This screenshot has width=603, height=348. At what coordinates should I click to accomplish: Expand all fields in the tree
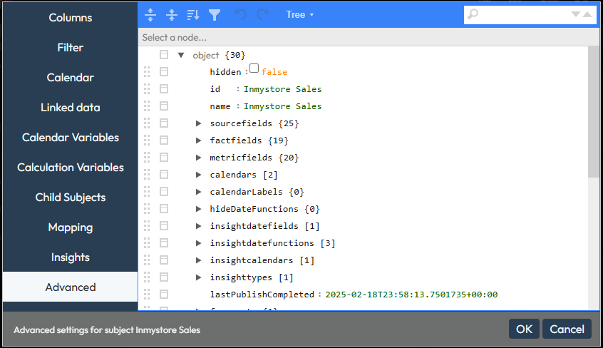pos(150,15)
